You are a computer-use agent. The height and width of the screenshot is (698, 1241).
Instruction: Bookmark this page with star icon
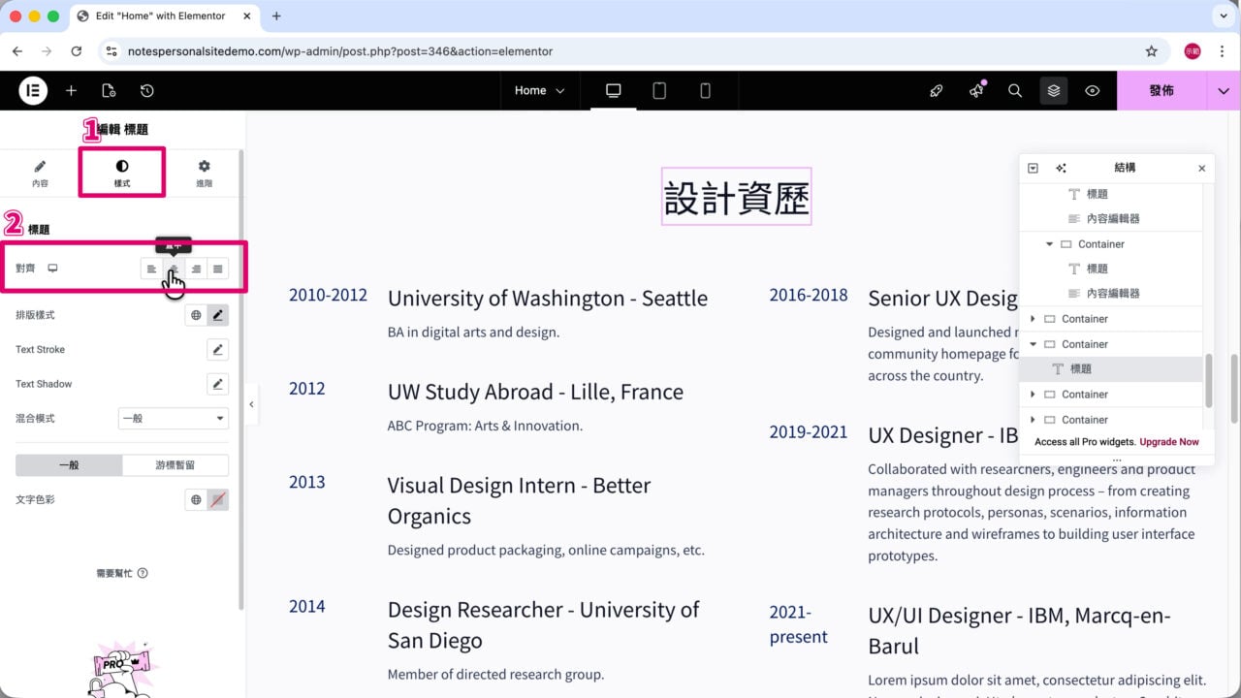click(x=1152, y=51)
